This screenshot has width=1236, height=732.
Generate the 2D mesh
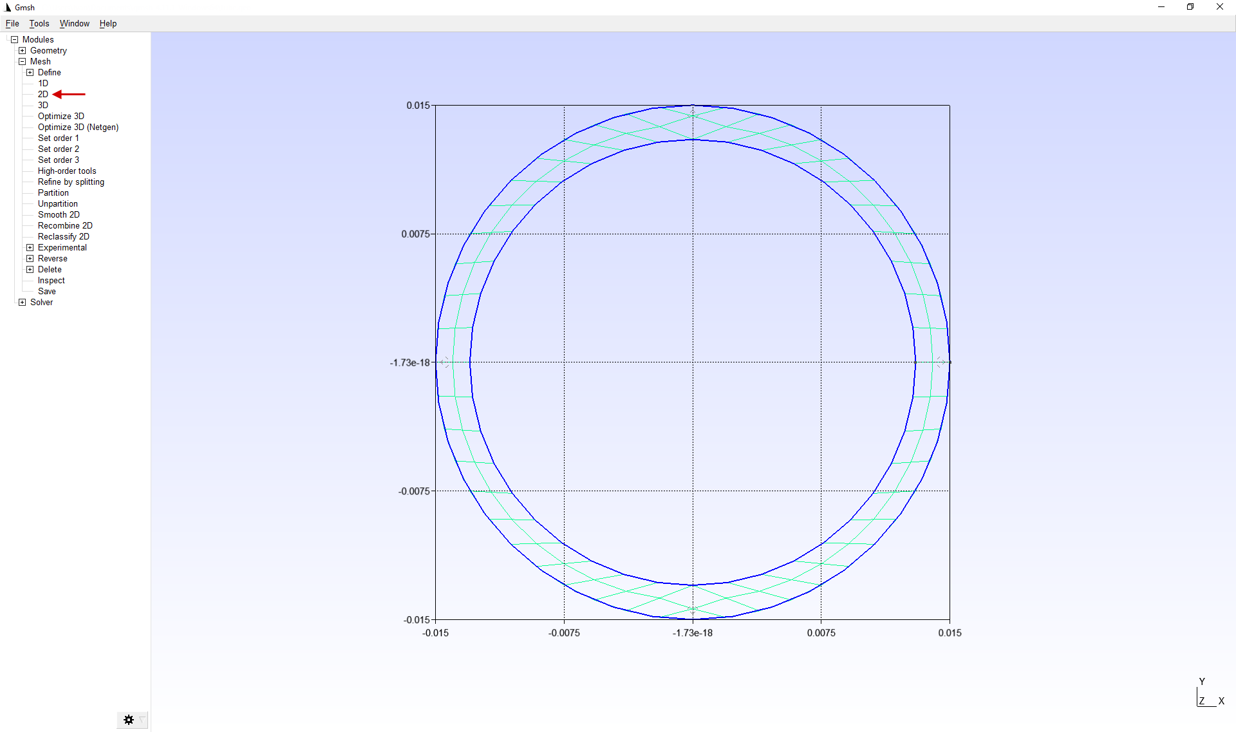(x=43, y=95)
